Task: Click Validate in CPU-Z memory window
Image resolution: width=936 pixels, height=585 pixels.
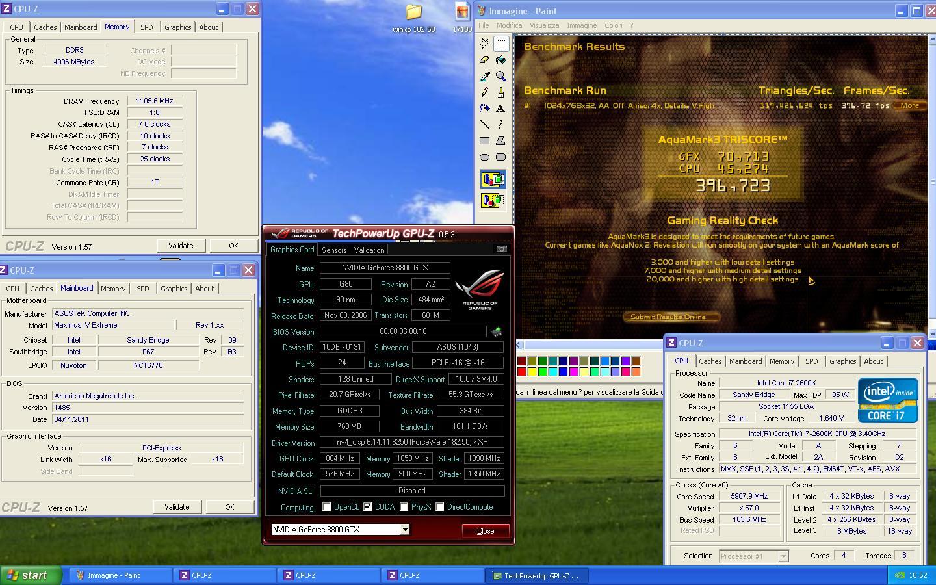Action: coord(181,246)
